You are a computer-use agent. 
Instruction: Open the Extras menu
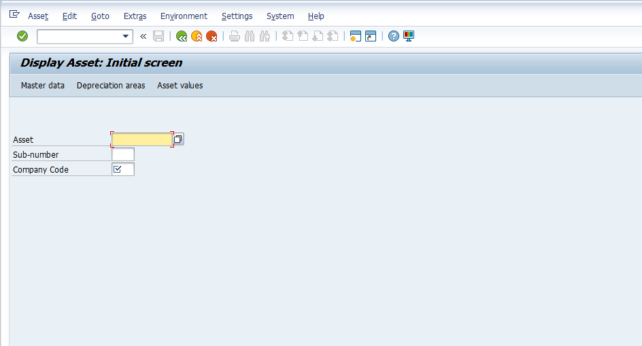135,16
